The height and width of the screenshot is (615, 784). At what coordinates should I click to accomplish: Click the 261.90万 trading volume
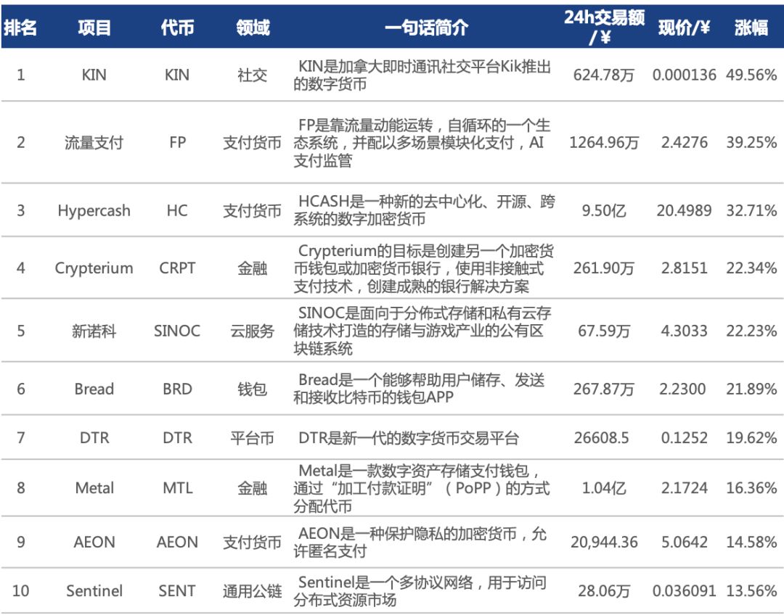pos(603,268)
